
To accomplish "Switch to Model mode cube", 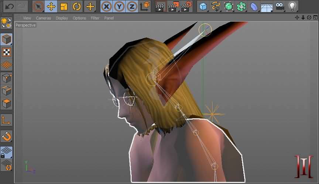I will click(6, 39).
